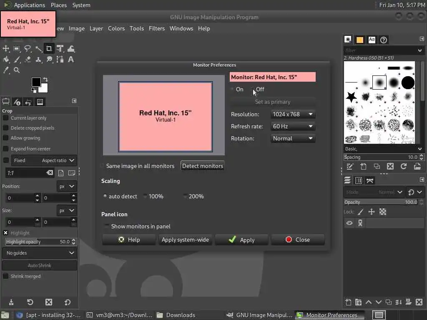Reset colors to default black and white
The image size is (427, 320).
pyautogui.click(x=33, y=90)
